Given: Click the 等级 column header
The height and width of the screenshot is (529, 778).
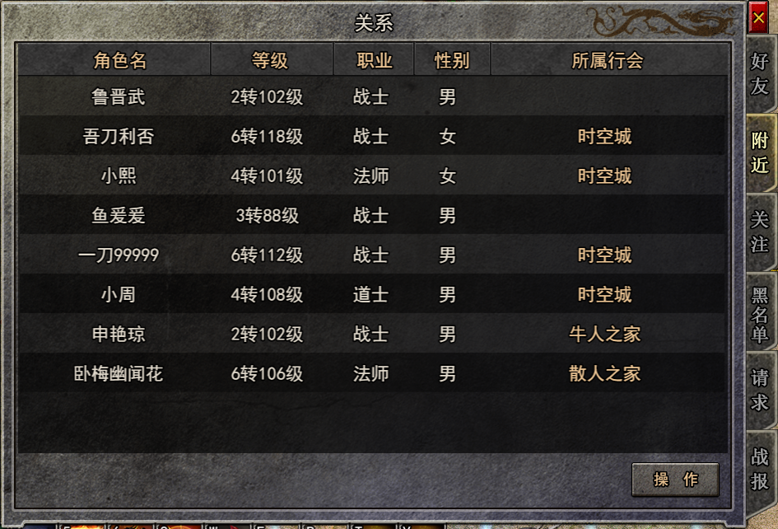Looking at the screenshot, I should pos(272,59).
